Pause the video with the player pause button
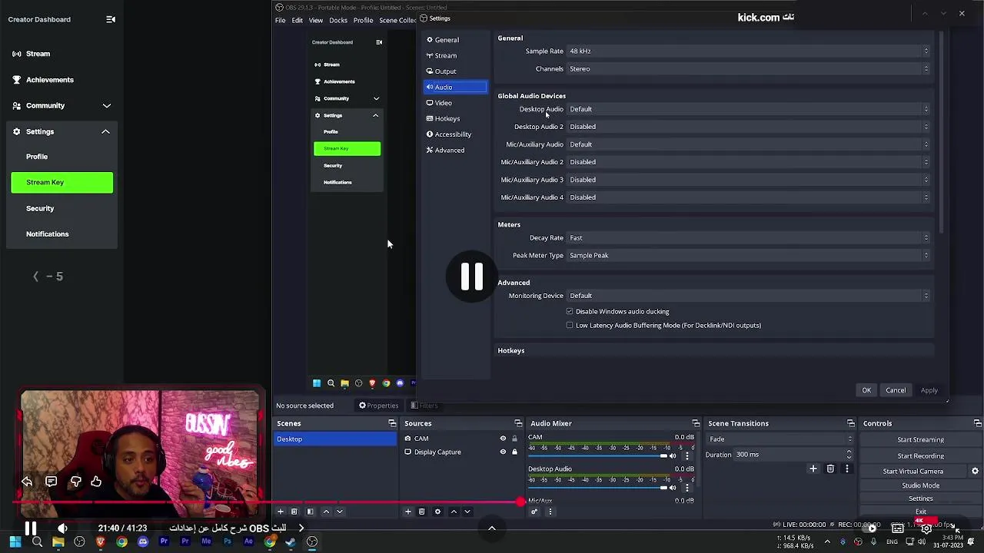This screenshot has height=553, width=984. (31, 528)
